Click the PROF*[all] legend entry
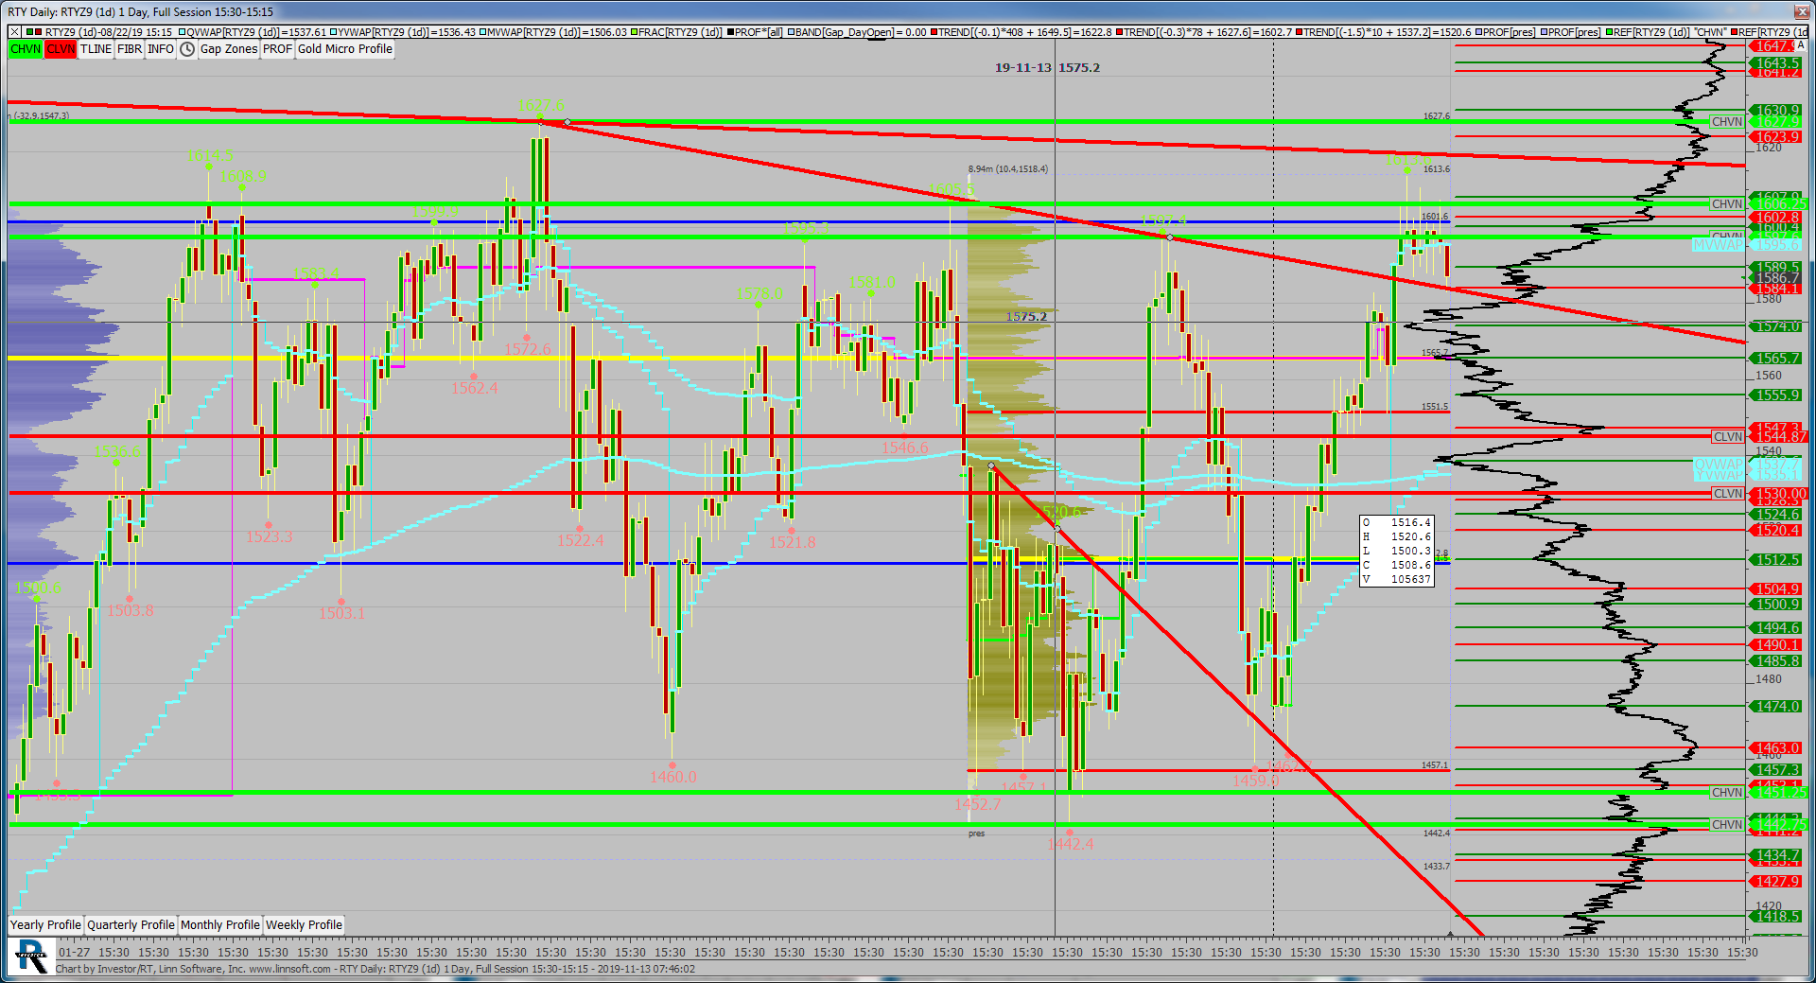The image size is (1816, 983). point(755,32)
